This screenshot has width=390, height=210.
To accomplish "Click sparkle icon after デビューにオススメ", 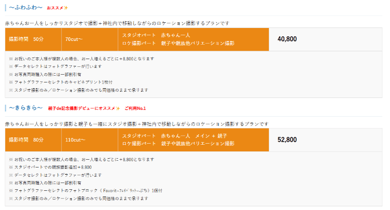I will tap(118, 108).
